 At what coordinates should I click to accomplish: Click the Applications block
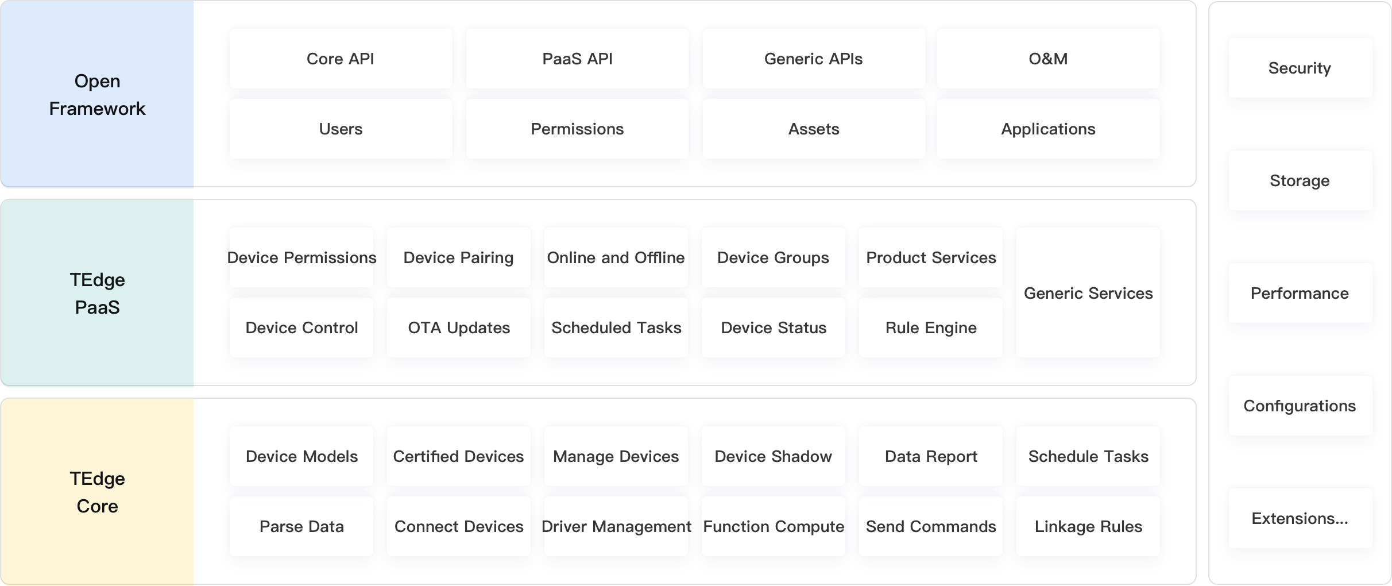pos(1048,129)
